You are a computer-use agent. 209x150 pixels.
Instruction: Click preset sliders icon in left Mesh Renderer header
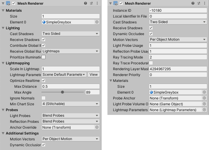coord(91,3)
